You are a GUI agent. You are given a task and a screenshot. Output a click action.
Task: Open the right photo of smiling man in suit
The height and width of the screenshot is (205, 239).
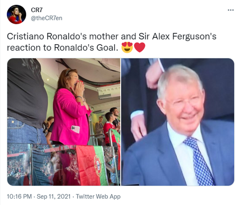178,122
